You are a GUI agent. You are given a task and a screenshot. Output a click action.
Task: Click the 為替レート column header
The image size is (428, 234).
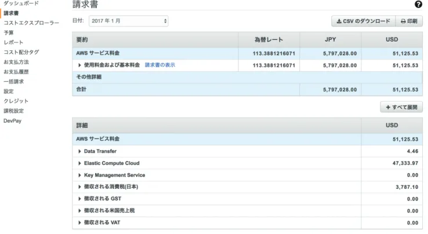pyautogui.click(x=269, y=40)
